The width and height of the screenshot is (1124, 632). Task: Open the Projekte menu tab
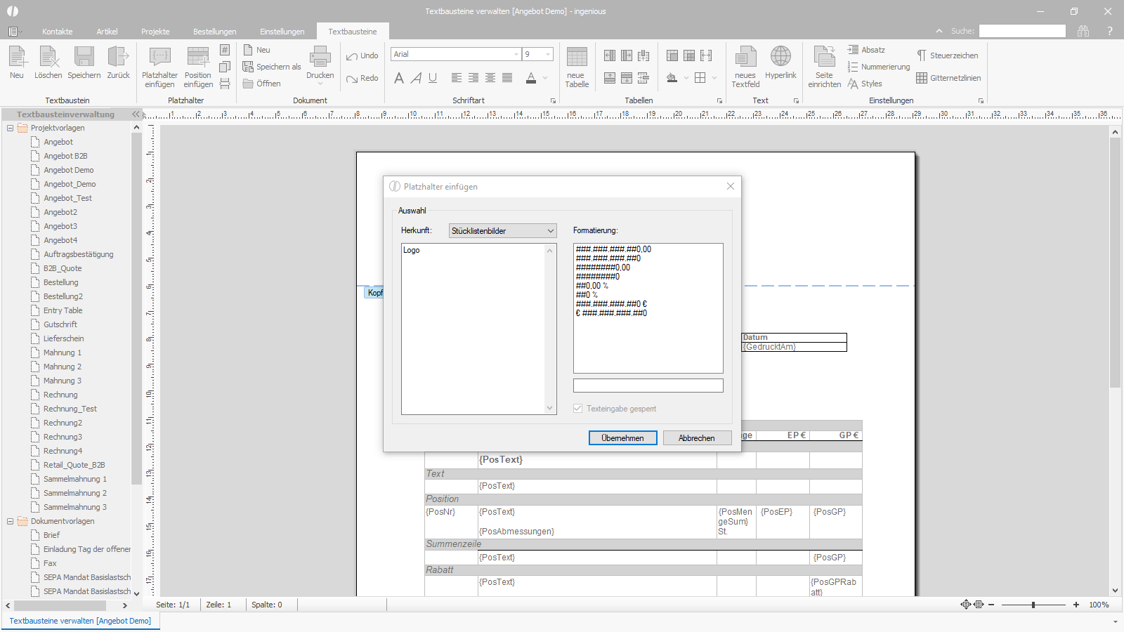[x=155, y=32]
